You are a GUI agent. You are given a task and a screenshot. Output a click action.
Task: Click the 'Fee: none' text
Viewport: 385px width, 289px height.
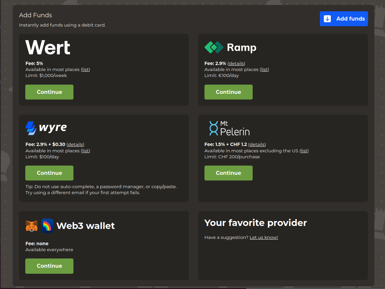pos(37,244)
